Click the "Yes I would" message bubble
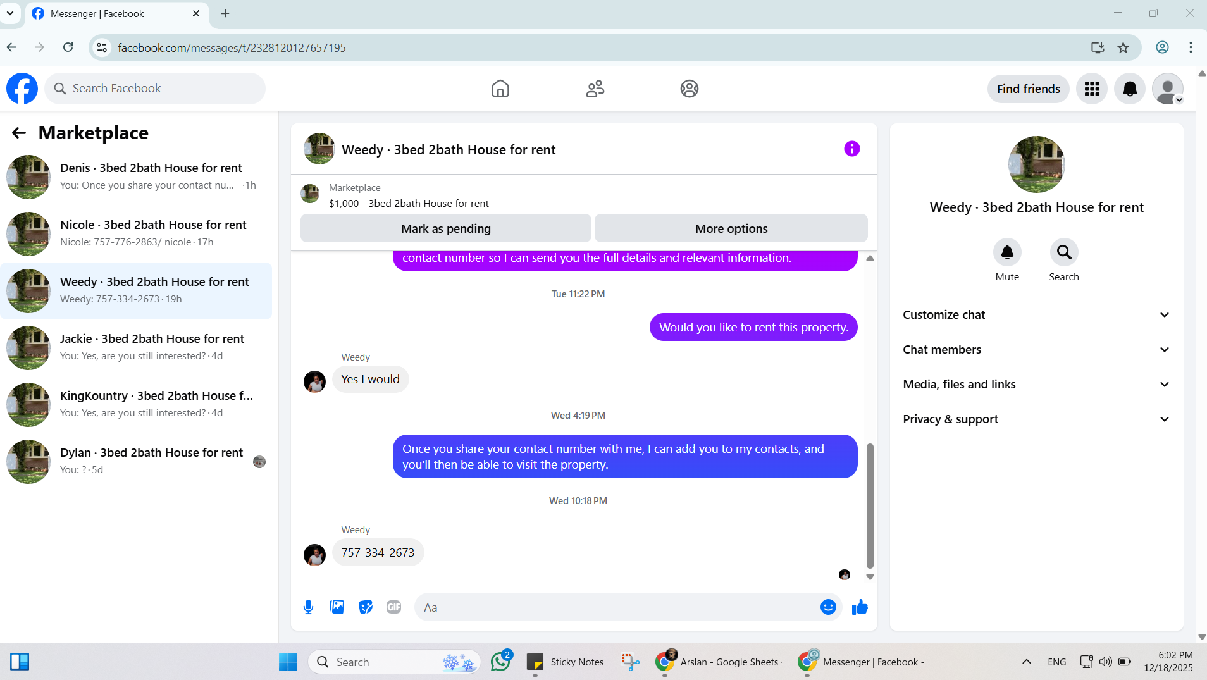Viewport: 1207px width, 680px height. pyautogui.click(x=370, y=380)
